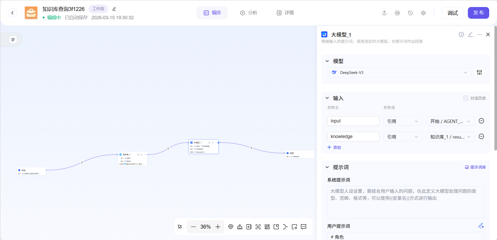Collapse the 提示词 section
This screenshot has width=497, height=240.
(327, 167)
